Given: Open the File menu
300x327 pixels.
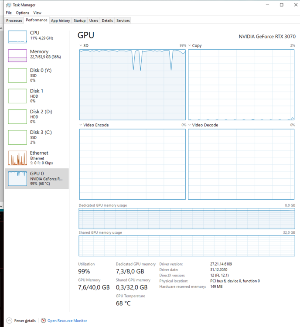Looking at the screenshot, I should pyautogui.click(x=9, y=13).
